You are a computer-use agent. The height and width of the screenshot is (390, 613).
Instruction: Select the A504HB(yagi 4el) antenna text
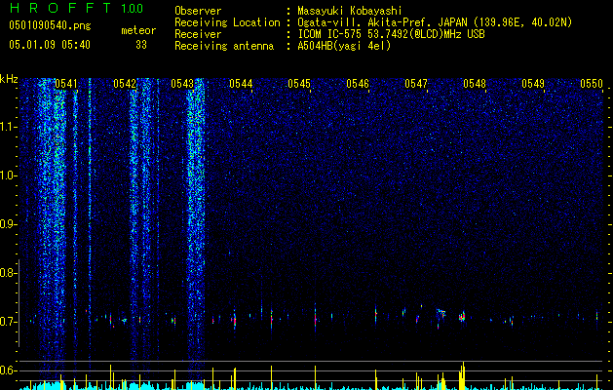pos(344,46)
